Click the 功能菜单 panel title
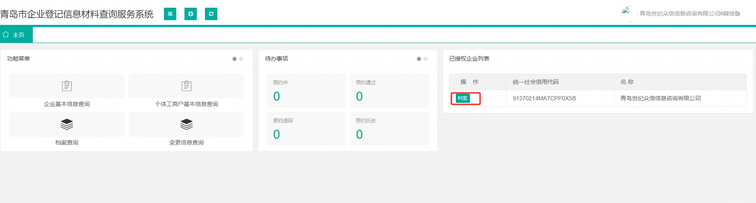The height and width of the screenshot is (203, 756). coord(18,59)
